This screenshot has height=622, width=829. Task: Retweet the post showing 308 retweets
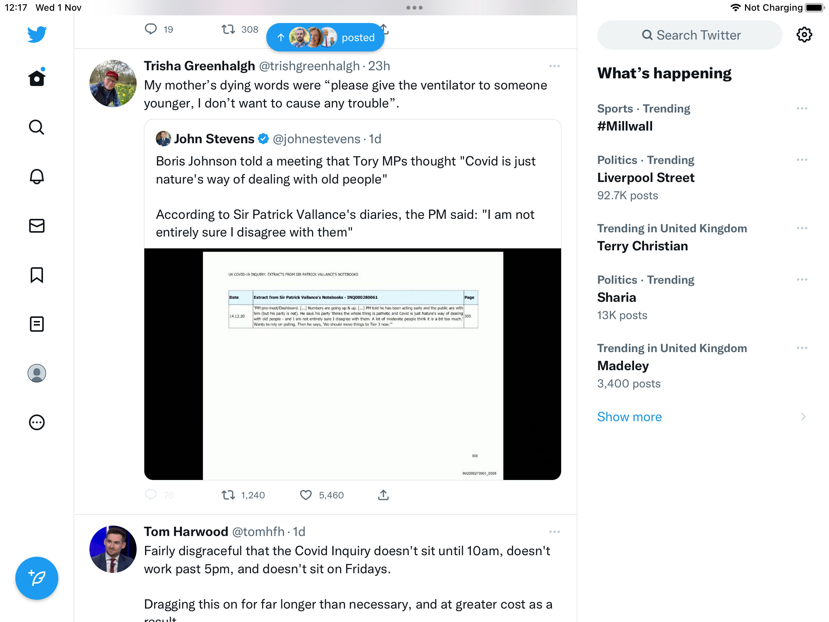[228, 29]
